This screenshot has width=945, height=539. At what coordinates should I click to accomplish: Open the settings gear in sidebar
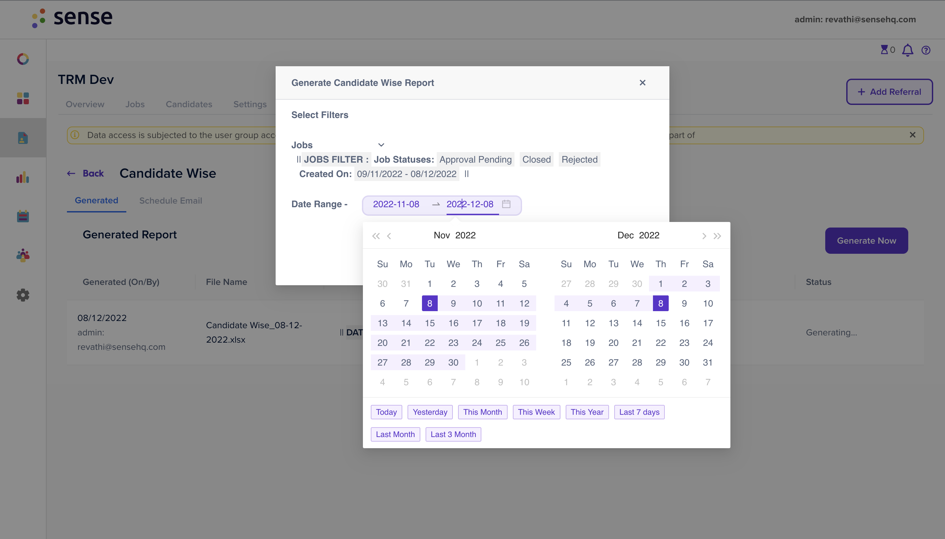point(23,295)
